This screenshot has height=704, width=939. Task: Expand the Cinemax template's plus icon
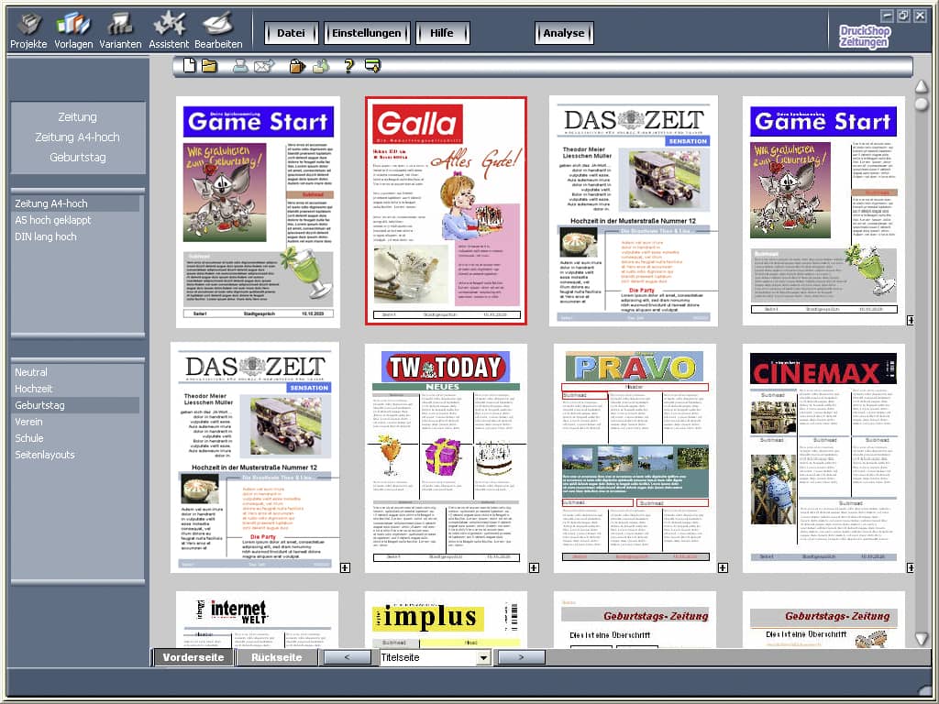point(911,567)
